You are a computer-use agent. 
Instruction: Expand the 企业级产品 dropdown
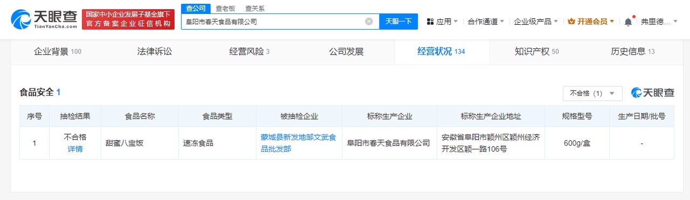[x=536, y=22]
